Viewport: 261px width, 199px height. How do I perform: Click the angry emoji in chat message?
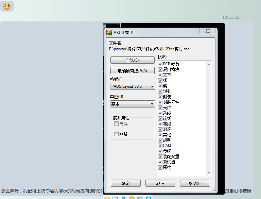click(x=7, y=6)
